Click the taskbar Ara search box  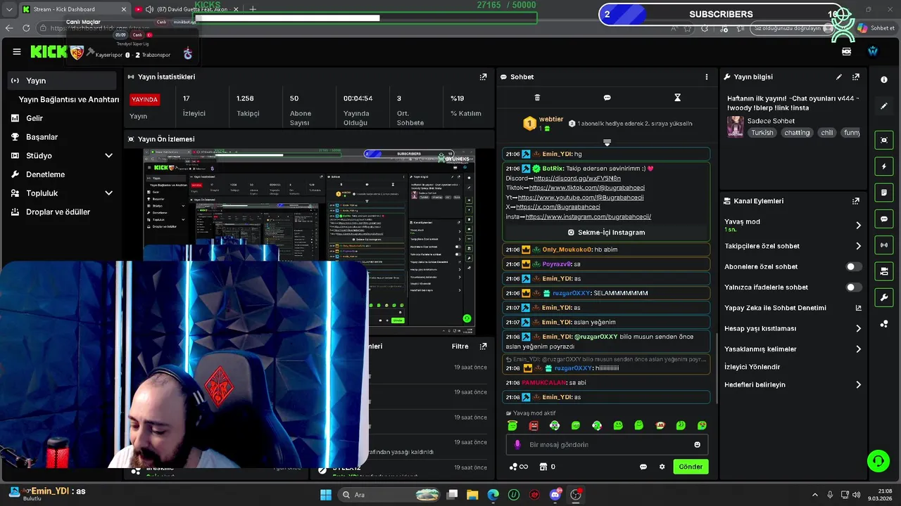[387, 495]
